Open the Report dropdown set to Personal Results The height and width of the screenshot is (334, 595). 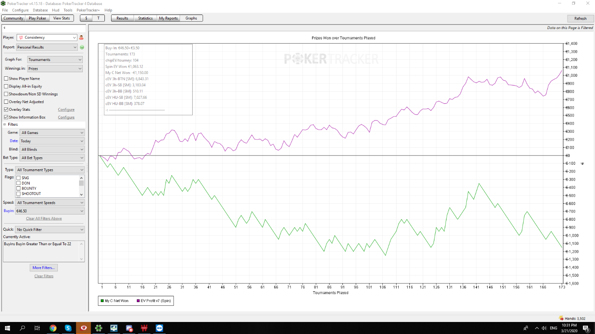pyautogui.click(x=47, y=47)
